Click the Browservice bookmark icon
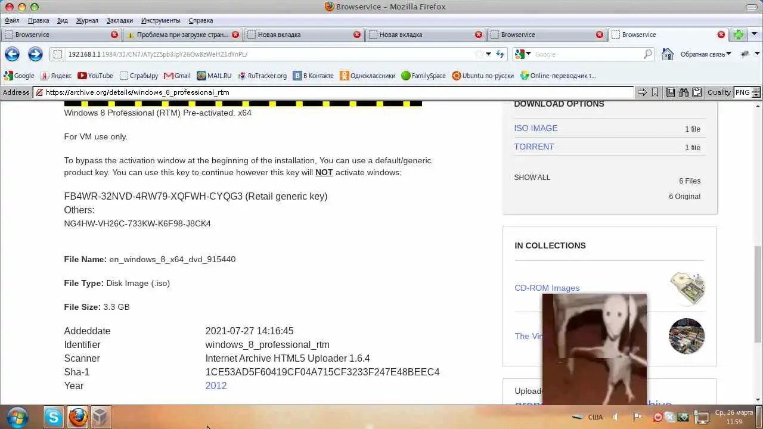763x429 pixels. pos(655,92)
